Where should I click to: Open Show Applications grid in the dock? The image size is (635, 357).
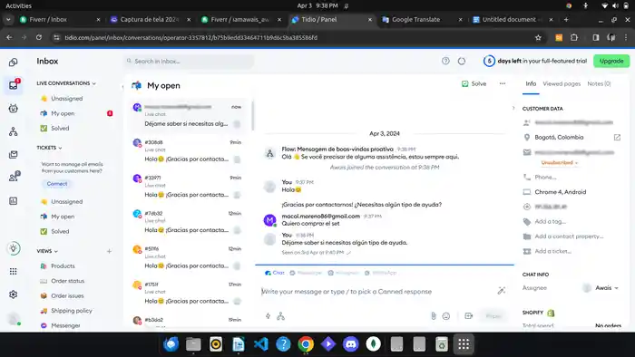coord(464,344)
